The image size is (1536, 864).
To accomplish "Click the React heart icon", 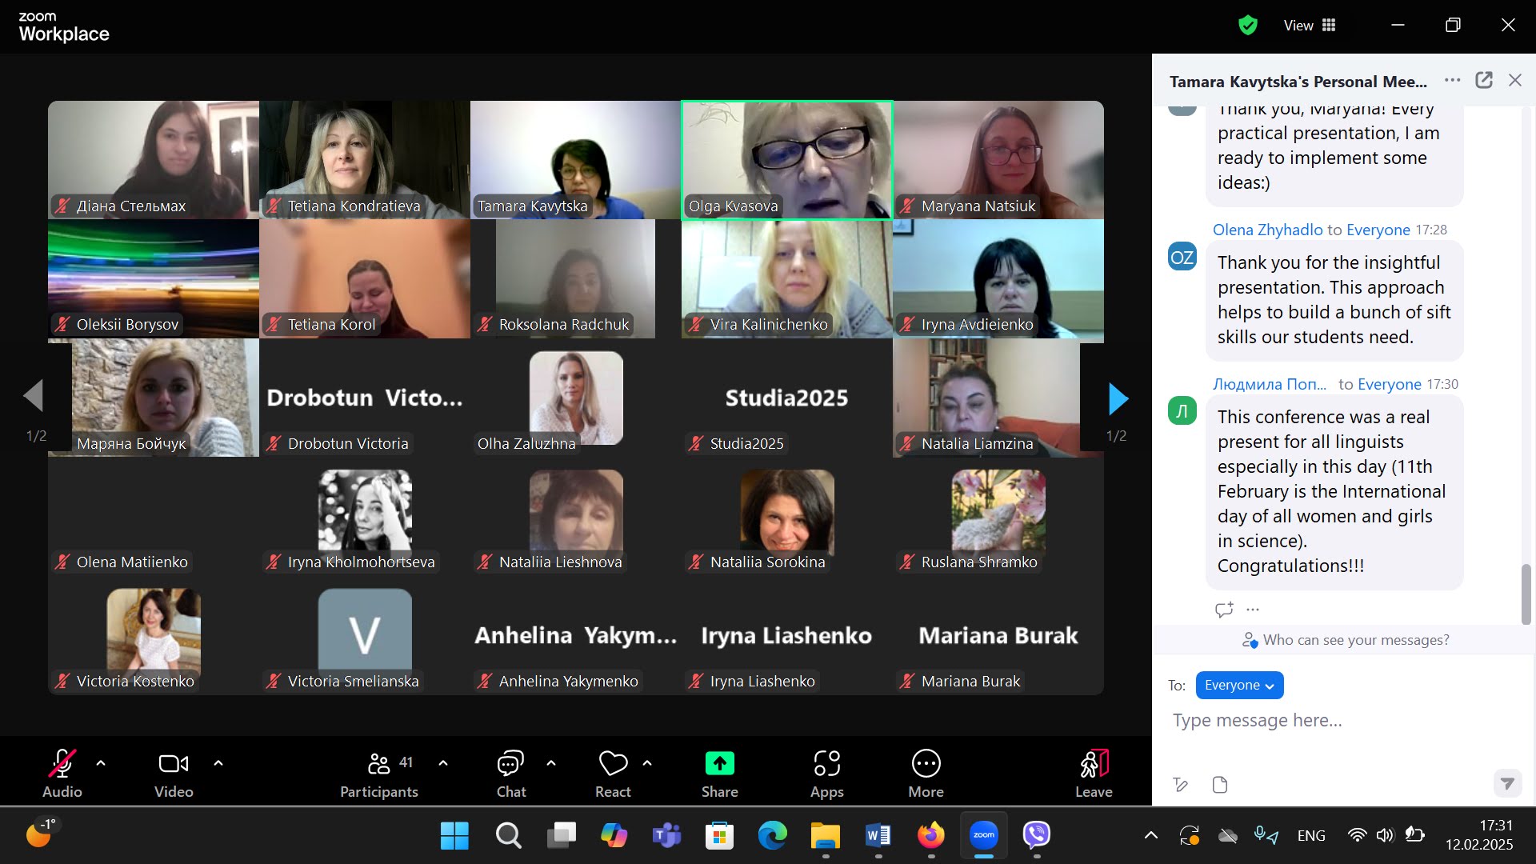I will [x=613, y=764].
